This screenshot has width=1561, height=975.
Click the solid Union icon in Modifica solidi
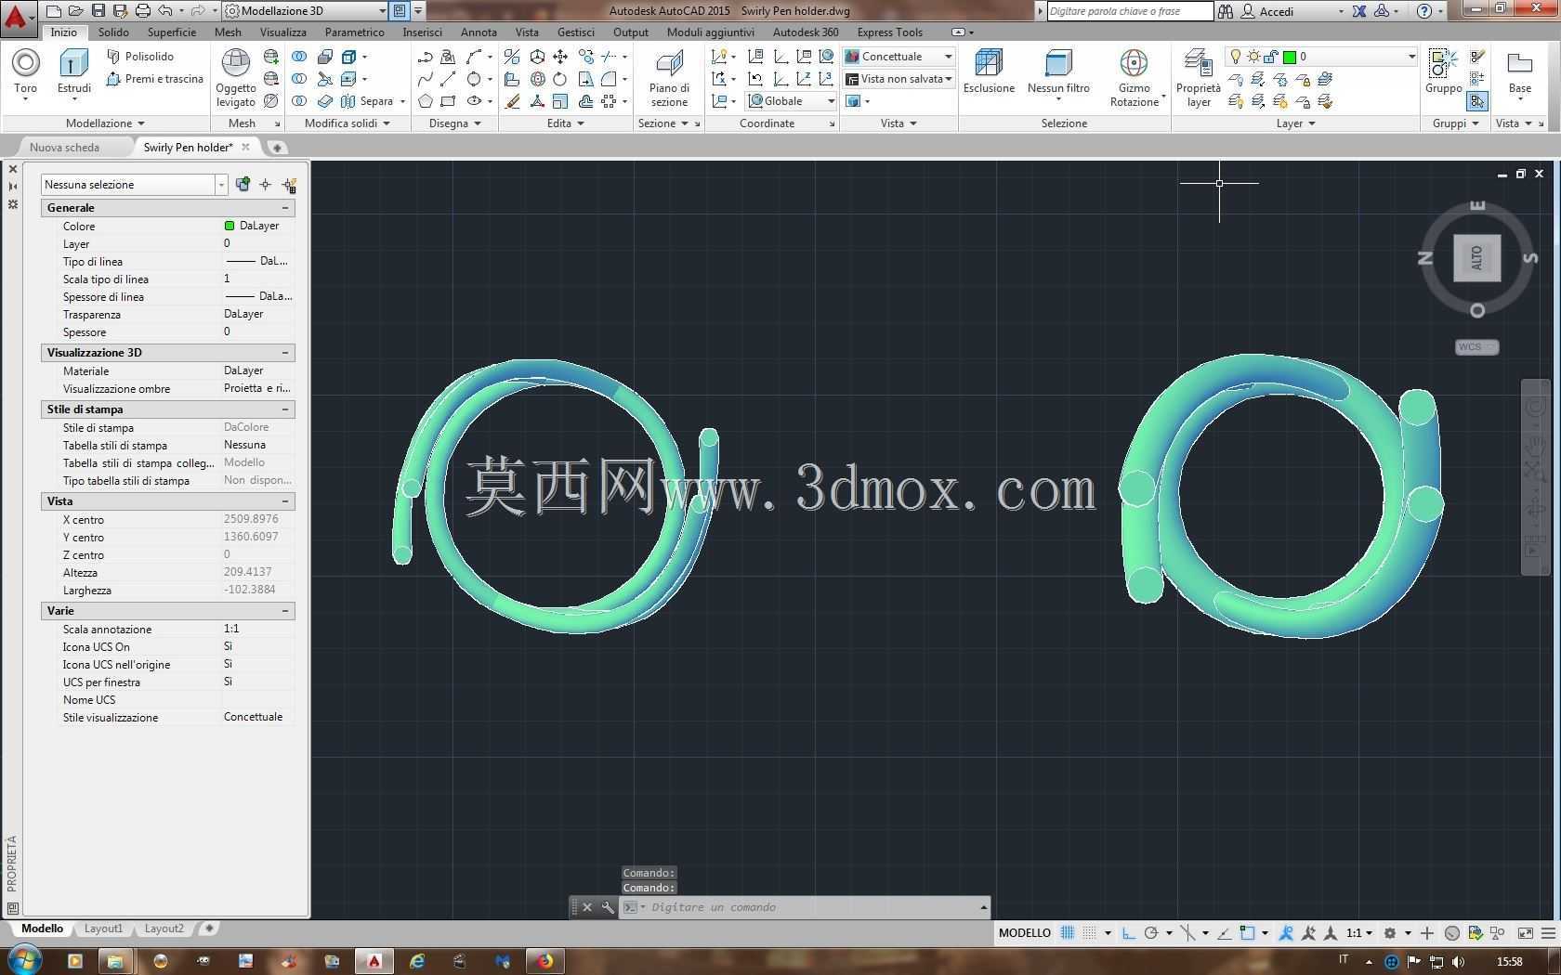pos(299,57)
